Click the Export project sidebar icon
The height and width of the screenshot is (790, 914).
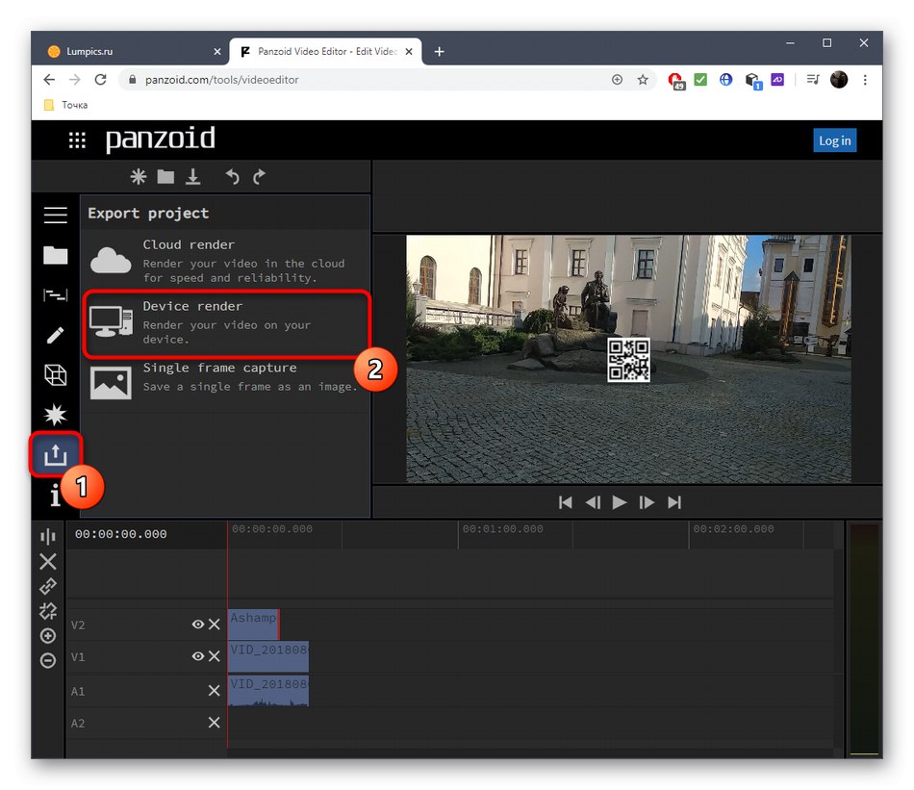[x=55, y=455]
